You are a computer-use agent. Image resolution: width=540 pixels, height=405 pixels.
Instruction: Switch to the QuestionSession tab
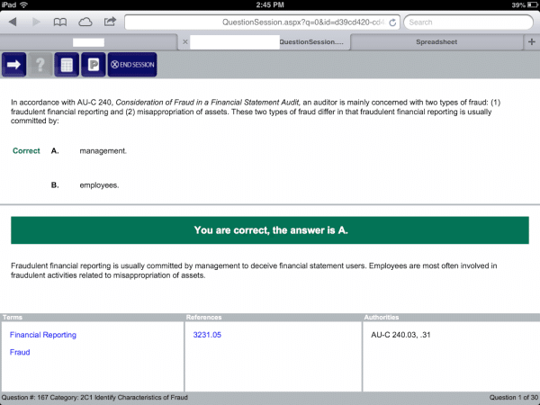pos(264,42)
